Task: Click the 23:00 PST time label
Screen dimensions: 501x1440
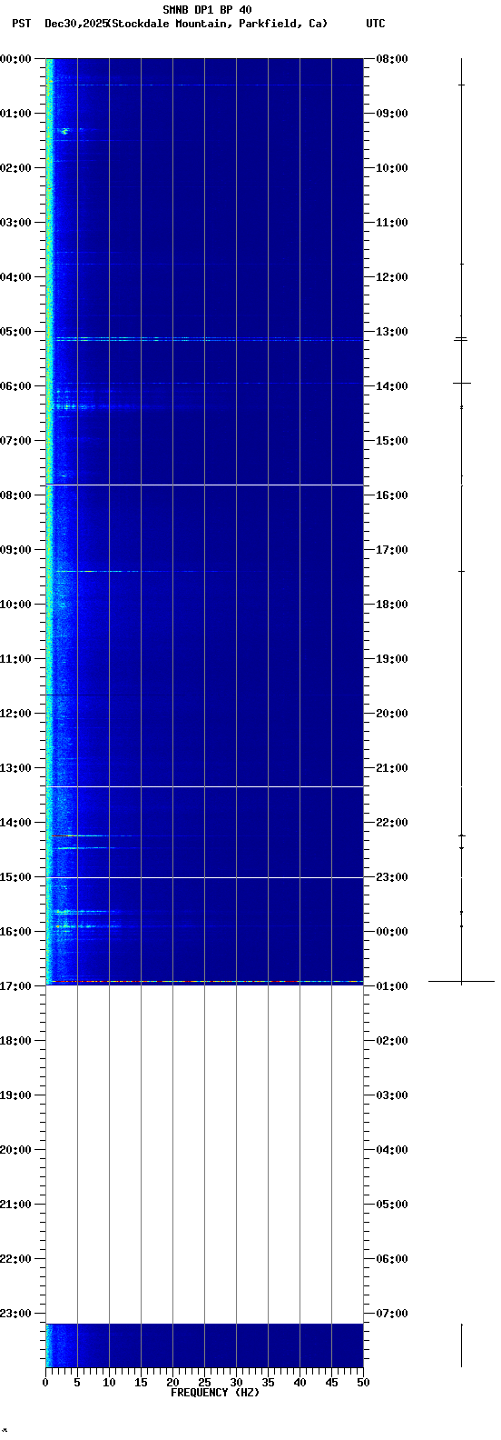Action: 15,1314
